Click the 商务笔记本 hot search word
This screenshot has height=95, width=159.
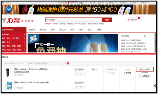pos(83,24)
